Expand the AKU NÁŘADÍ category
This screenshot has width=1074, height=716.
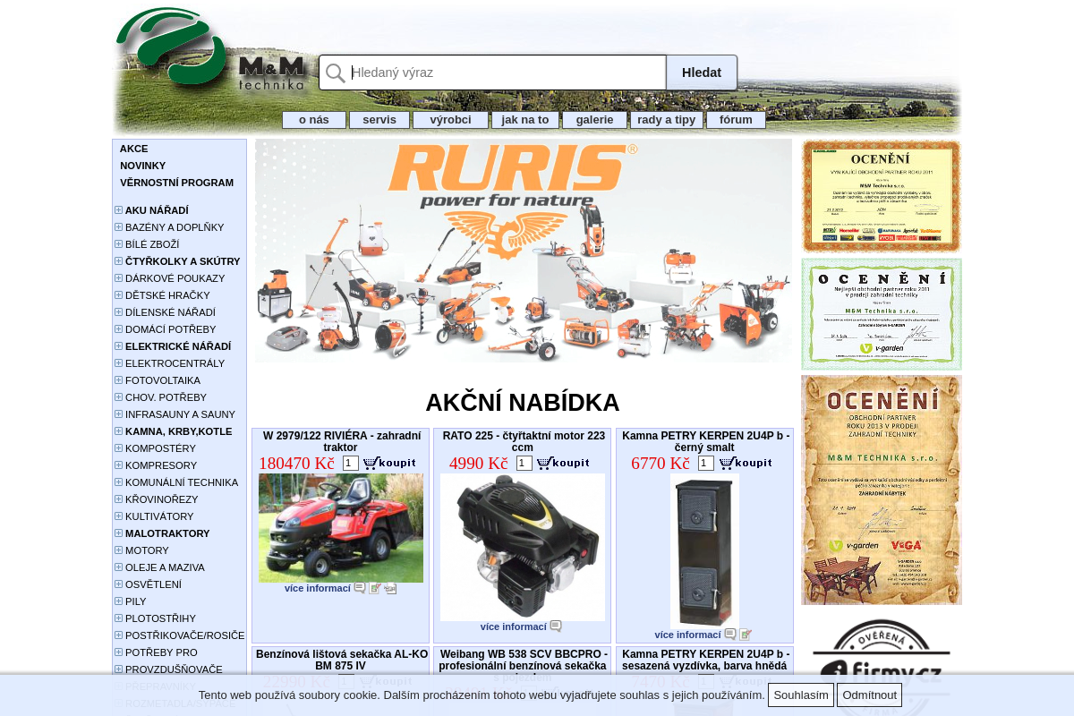(x=118, y=210)
